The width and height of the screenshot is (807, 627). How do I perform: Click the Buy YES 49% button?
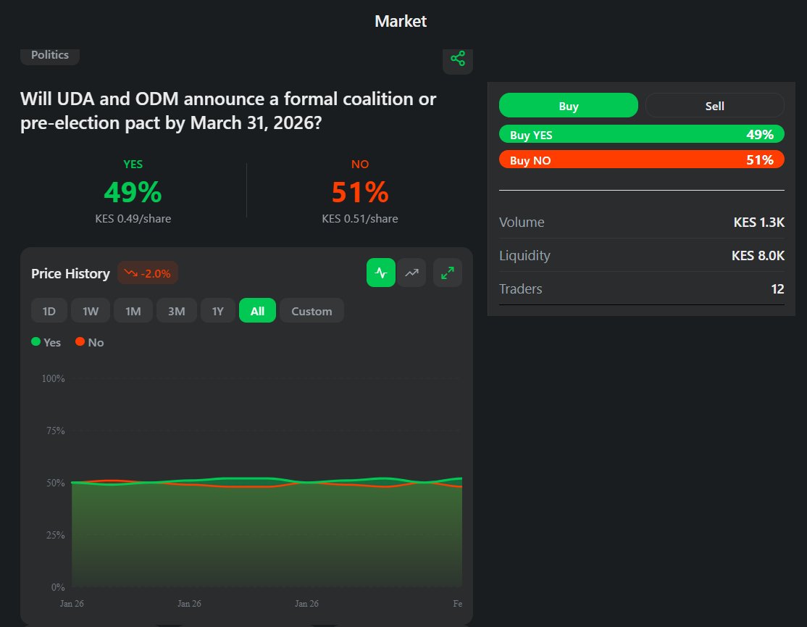click(641, 134)
